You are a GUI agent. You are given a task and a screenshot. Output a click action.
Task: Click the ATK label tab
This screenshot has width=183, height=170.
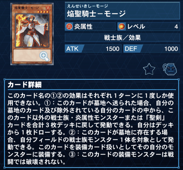coord(72,49)
